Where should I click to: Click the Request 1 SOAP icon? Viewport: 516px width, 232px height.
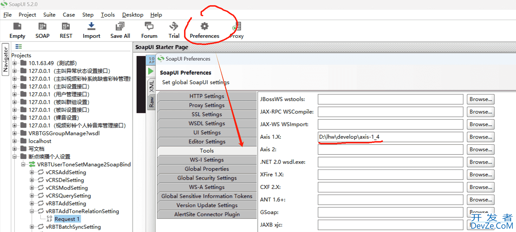coord(49,219)
